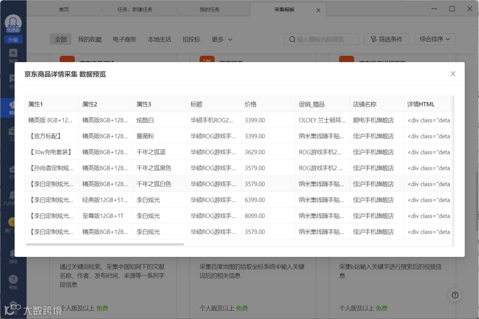This screenshot has width=479, height=319.
Task: Click the 3629.00 price cell
Action: [x=268, y=152]
